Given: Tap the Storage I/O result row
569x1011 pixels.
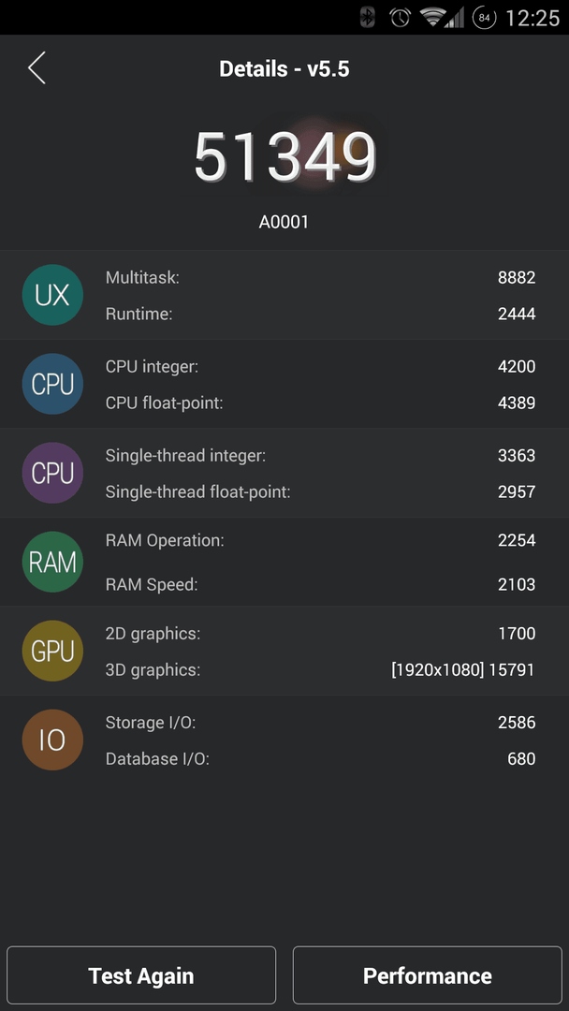Looking at the screenshot, I should pyautogui.click(x=320, y=723).
